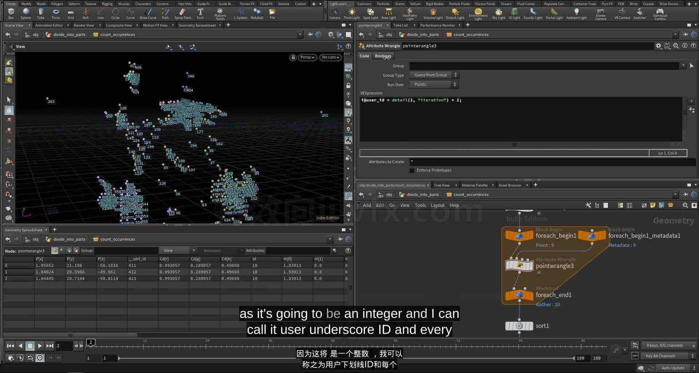
Task: Add a Metaball from the shelf
Action: (257, 13)
